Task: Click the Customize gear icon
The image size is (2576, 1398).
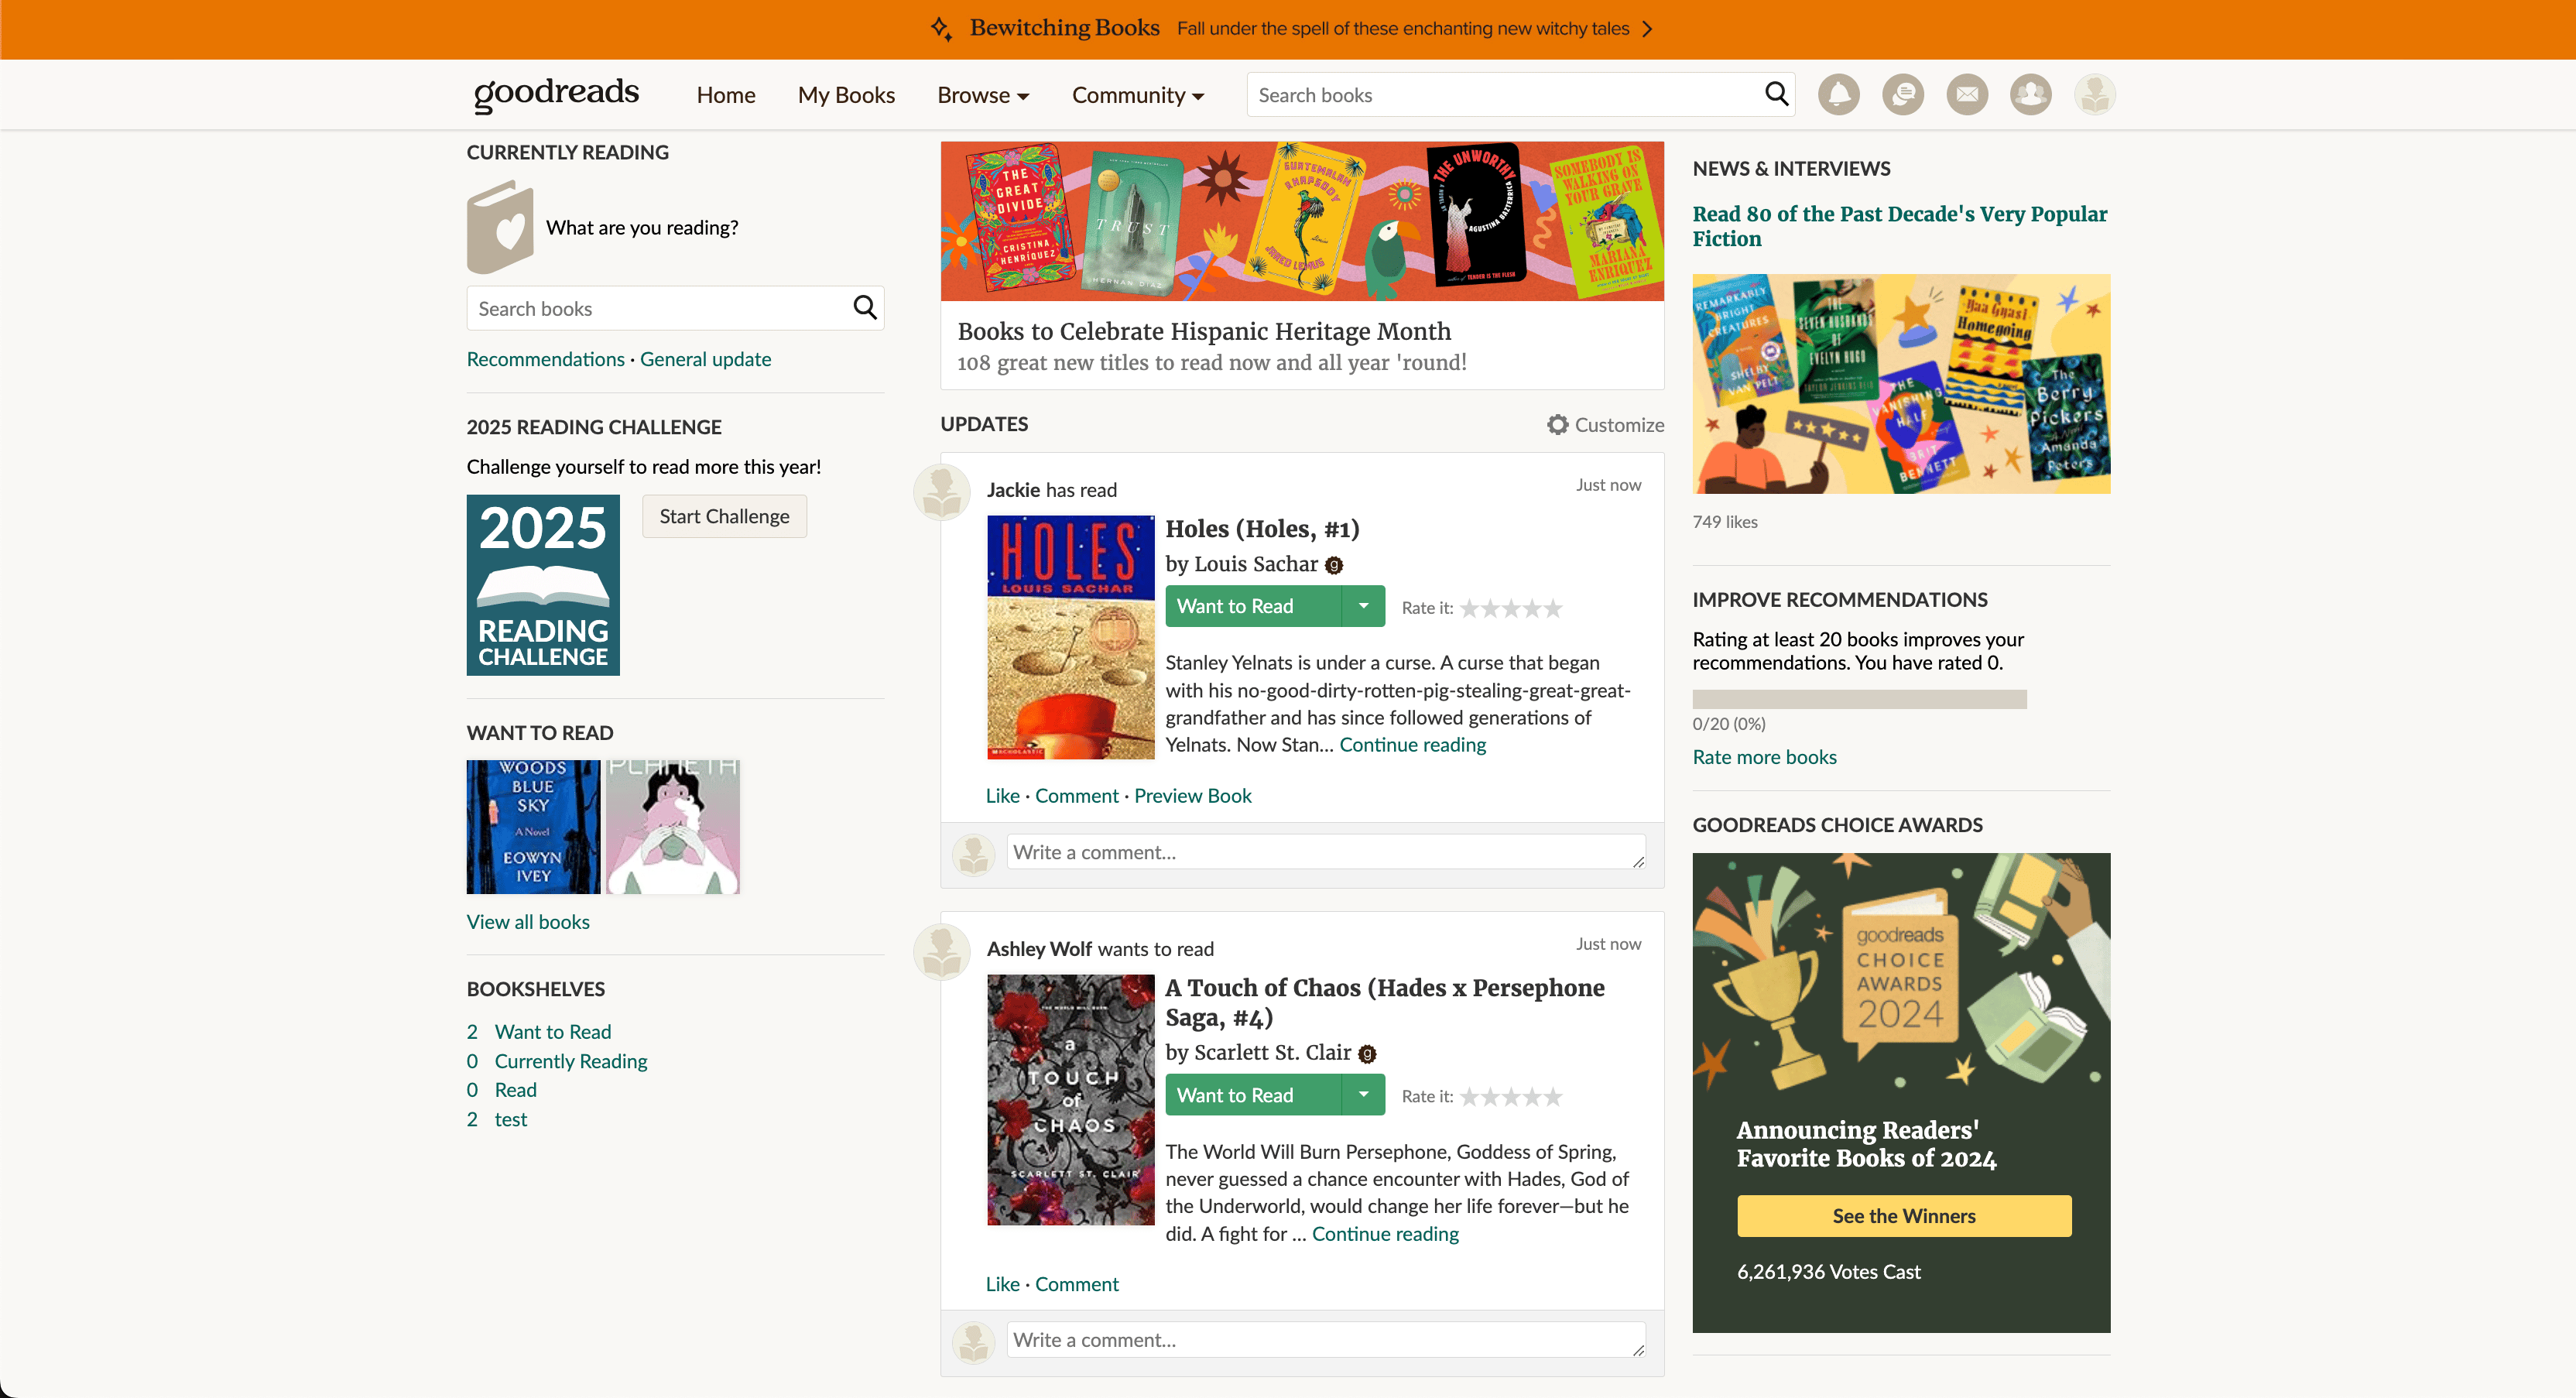Action: (x=1557, y=425)
